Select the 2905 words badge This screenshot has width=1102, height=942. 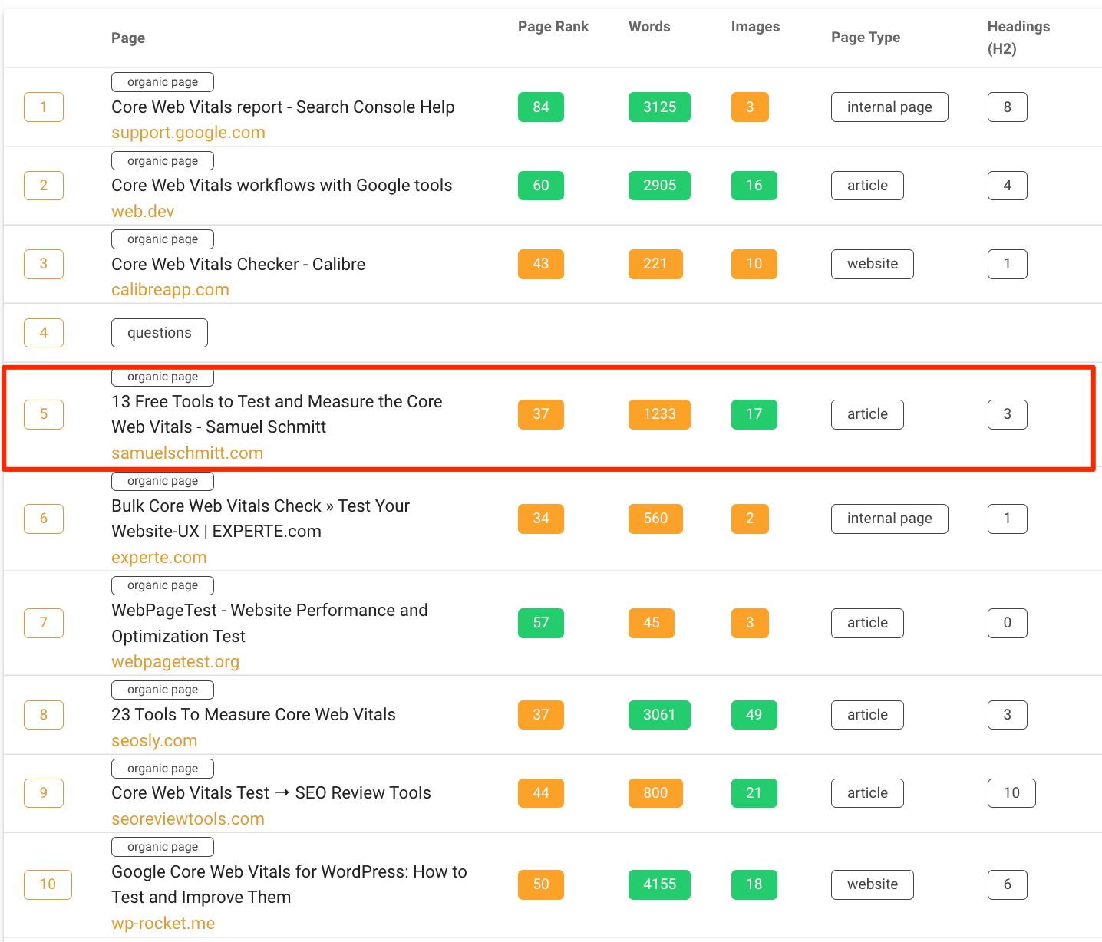659,186
